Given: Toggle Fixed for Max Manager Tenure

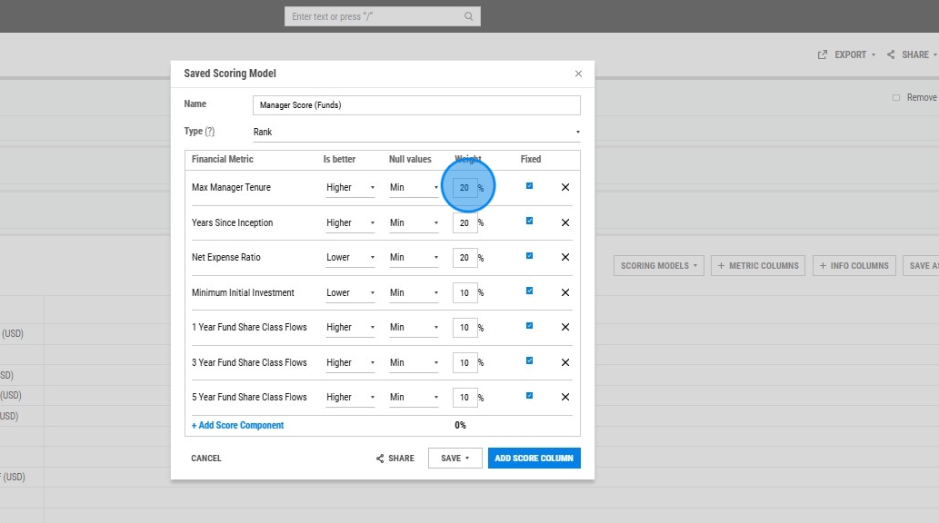Looking at the screenshot, I should [x=529, y=185].
